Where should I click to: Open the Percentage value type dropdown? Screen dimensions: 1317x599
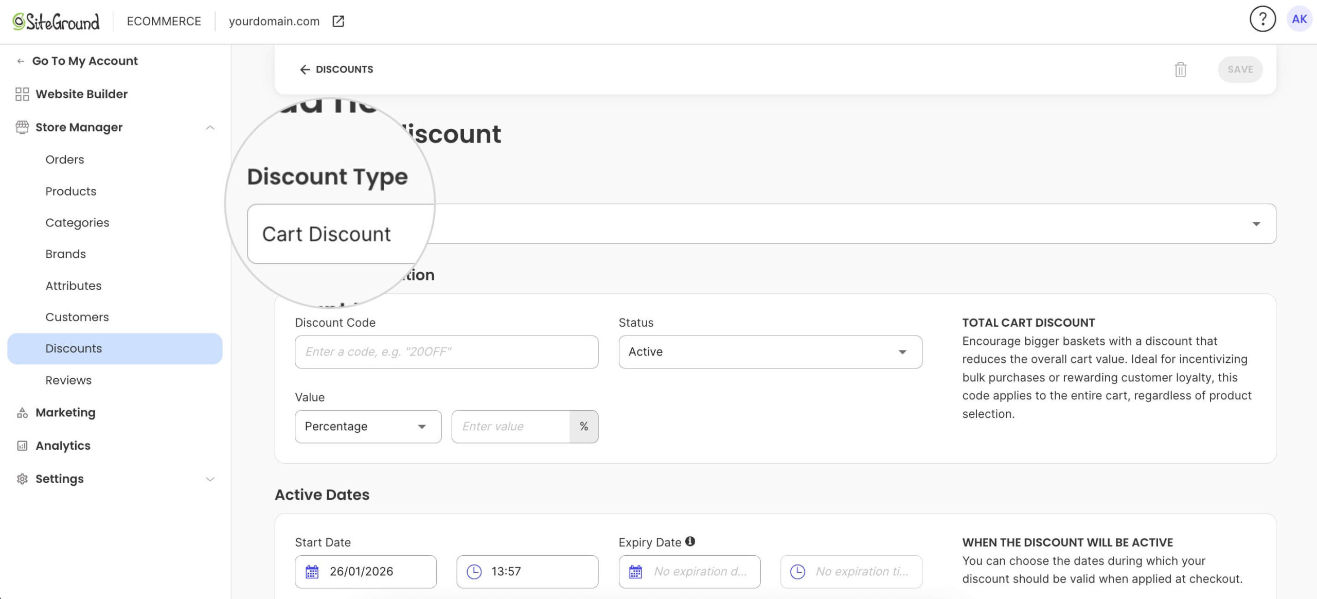(x=368, y=427)
